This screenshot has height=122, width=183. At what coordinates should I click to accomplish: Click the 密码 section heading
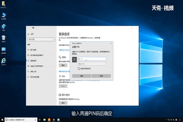tap(64, 57)
